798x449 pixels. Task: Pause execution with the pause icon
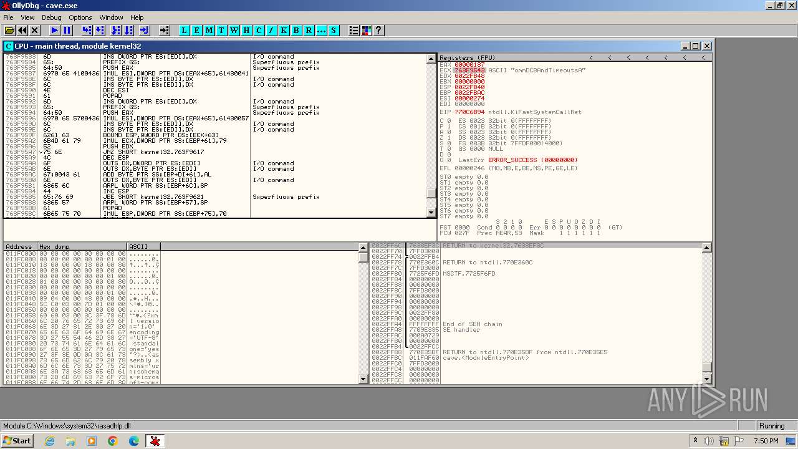point(67,30)
